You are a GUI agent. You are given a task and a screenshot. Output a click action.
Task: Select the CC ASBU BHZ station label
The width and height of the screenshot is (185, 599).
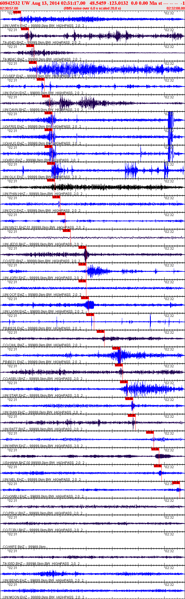pos(43,379)
